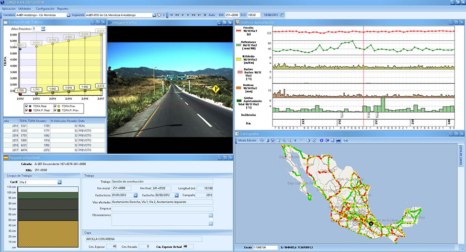Click the X cancel icon beside Auto
The width and height of the screenshot is (466, 252).
click(x=205, y=15)
